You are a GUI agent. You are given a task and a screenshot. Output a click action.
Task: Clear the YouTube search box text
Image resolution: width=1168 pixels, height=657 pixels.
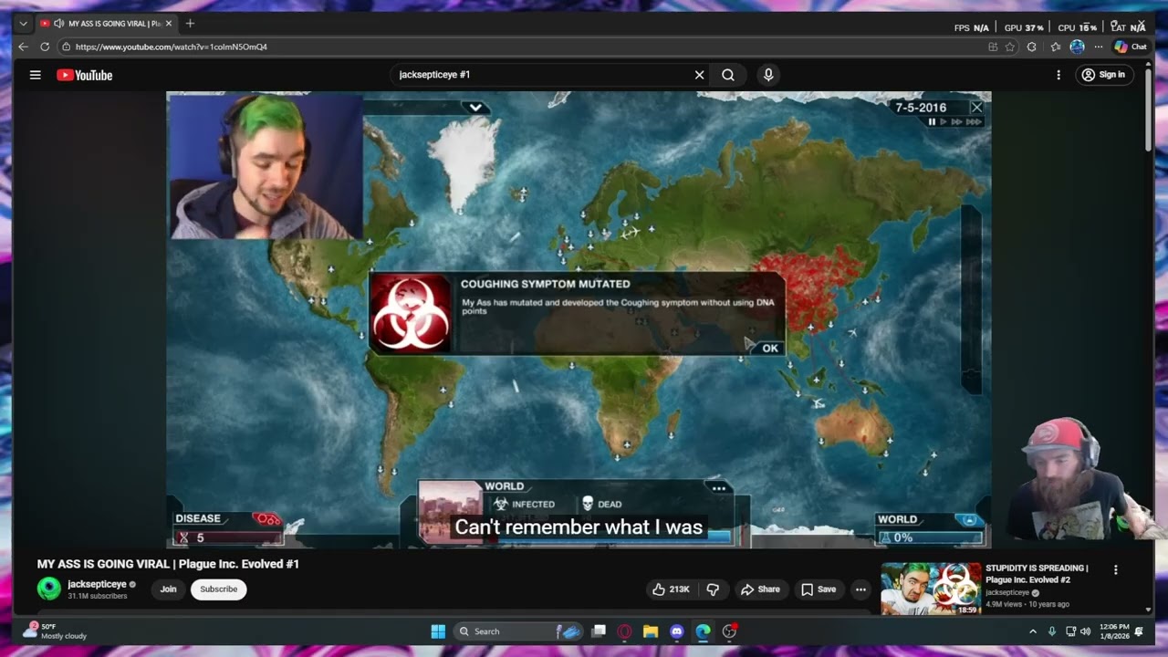coord(700,75)
